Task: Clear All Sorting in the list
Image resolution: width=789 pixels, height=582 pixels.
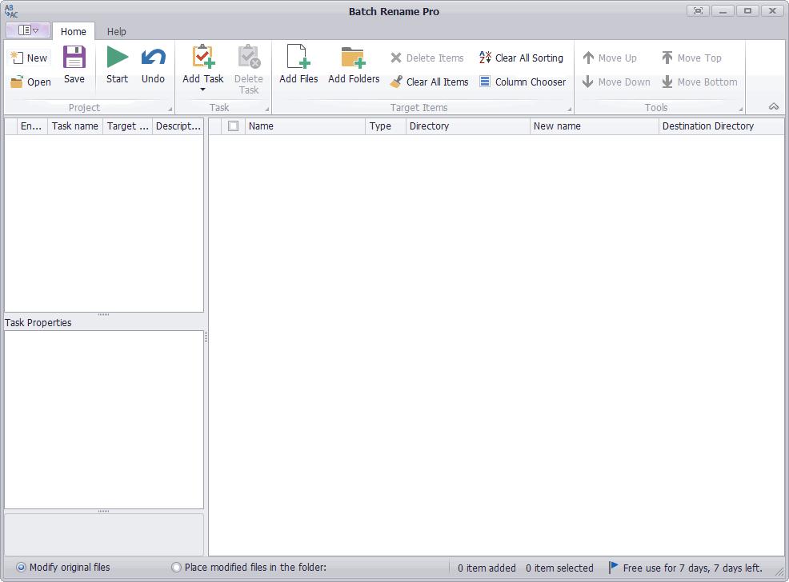Action: click(521, 58)
